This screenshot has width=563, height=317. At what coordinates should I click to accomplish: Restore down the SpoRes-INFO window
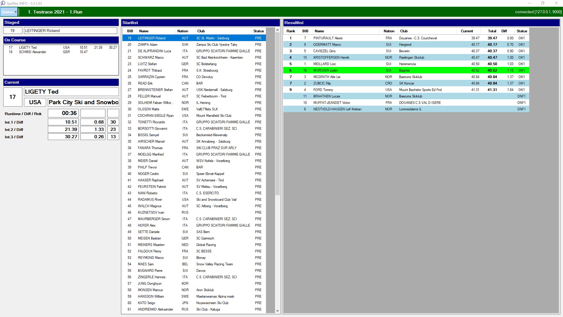(x=543, y=3)
